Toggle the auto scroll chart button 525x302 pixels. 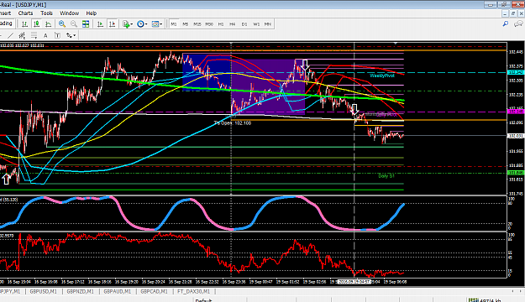(100, 24)
